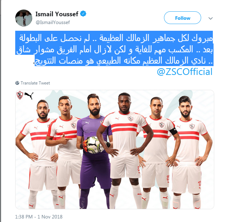Click the football held by the goalkeeper
The image size is (227, 222).
[95, 145]
